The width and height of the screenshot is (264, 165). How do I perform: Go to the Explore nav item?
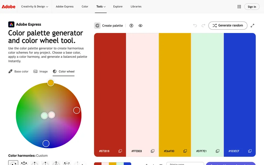pos(118,7)
